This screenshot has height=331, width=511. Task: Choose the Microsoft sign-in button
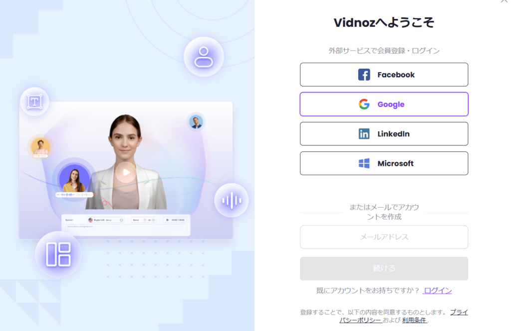[x=384, y=164]
